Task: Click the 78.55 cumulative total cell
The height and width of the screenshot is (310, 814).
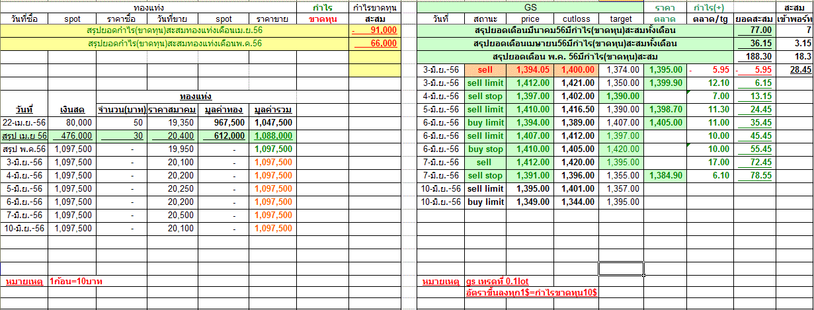Action: click(x=754, y=176)
